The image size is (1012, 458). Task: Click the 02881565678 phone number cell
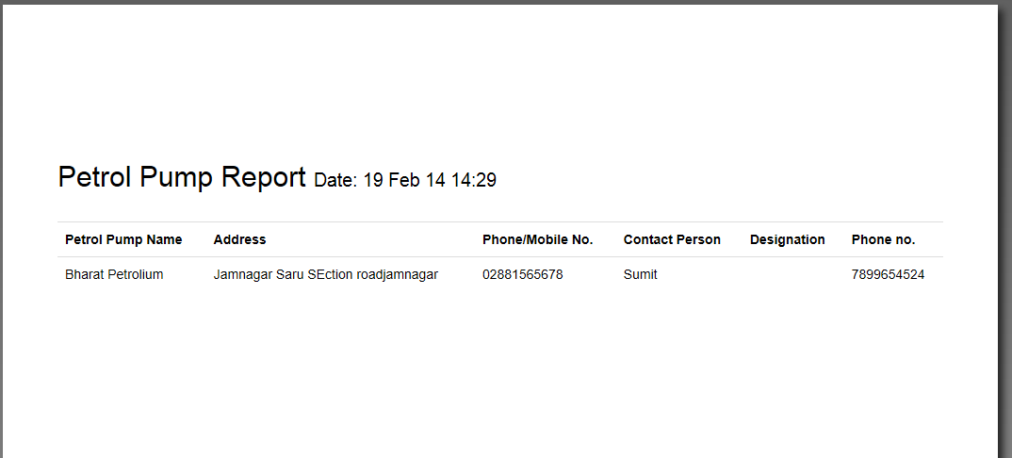[522, 274]
